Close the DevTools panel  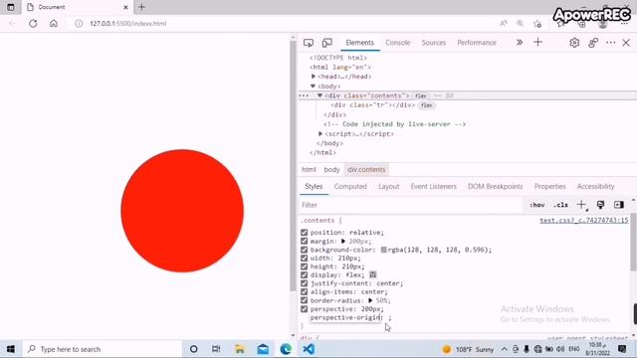point(626,43)
